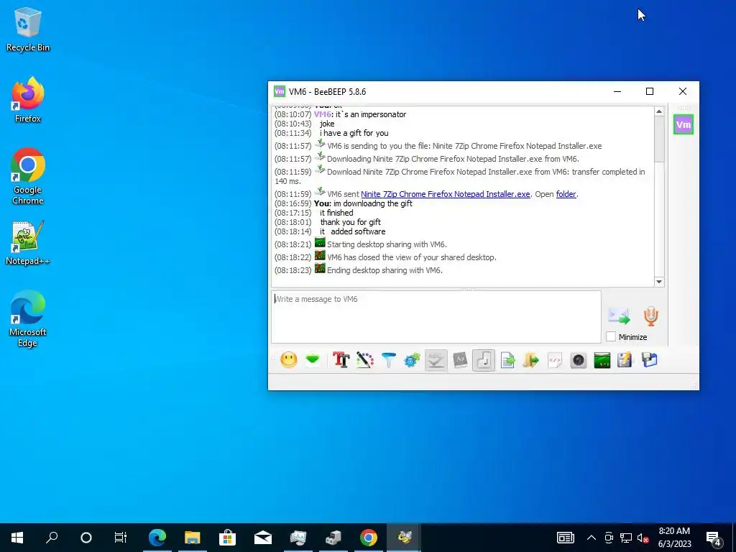The width and height of the screenshot is (736, 552).
Task: Open the font color pencil palette
Action: pyautogui.click(x=364, y=361)
